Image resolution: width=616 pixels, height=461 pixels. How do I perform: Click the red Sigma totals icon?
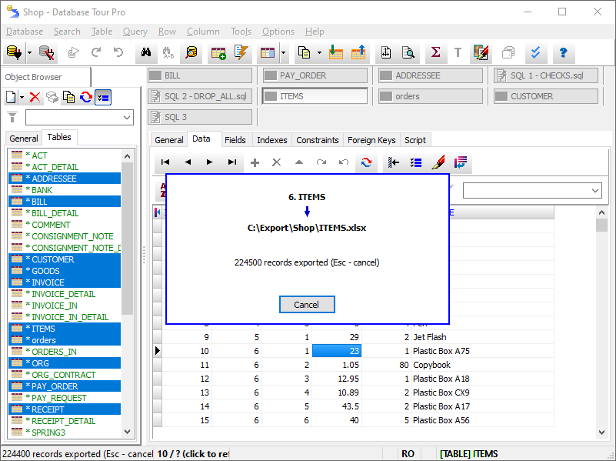(435, 53)
